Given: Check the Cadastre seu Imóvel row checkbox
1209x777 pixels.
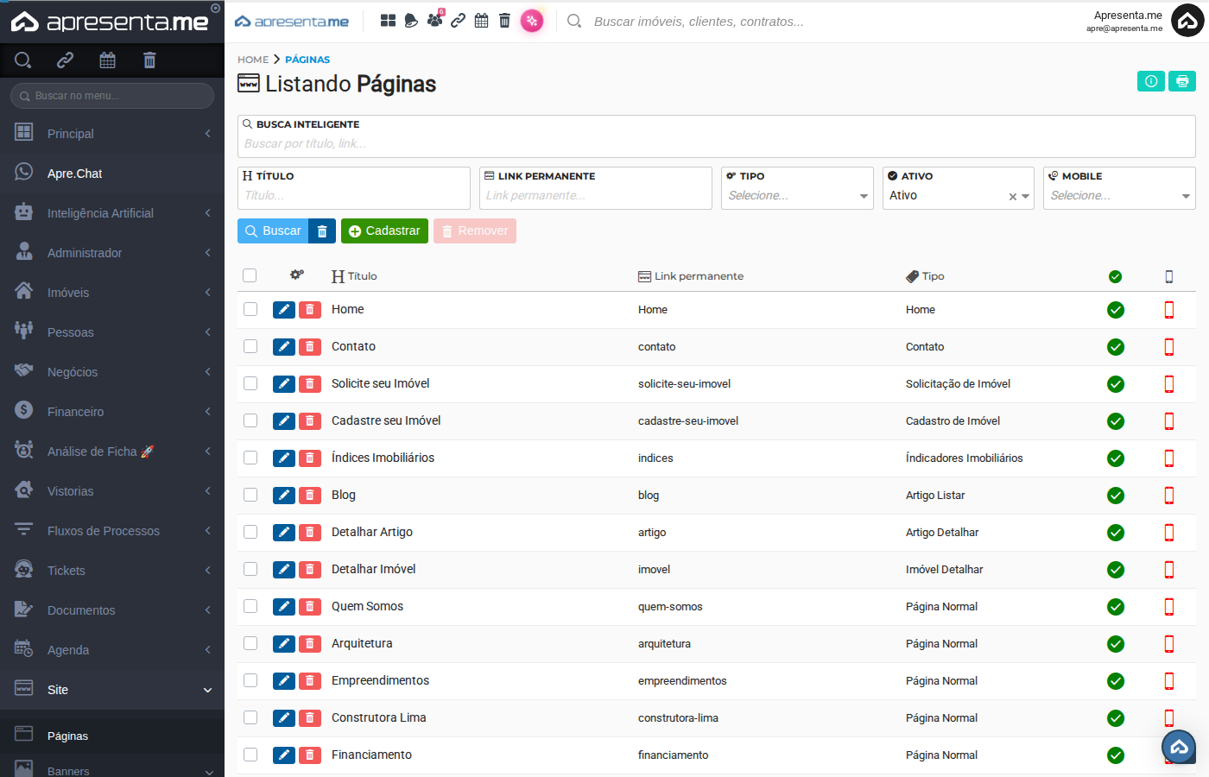Looking at the screenshot, I should click(x=250, y=420).
